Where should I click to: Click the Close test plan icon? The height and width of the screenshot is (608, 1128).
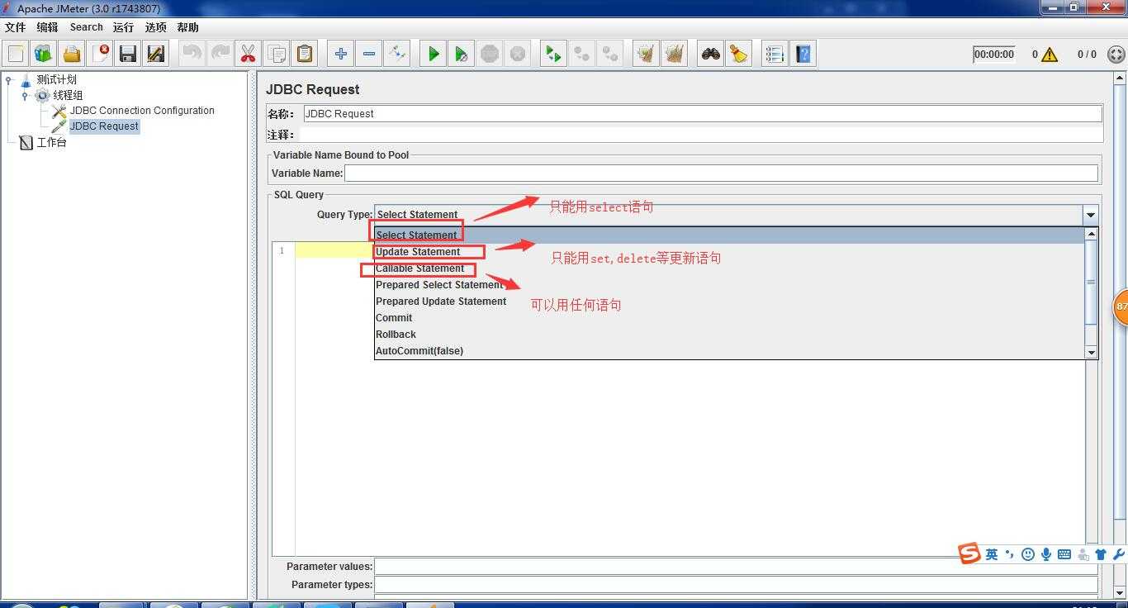[100, 55]
